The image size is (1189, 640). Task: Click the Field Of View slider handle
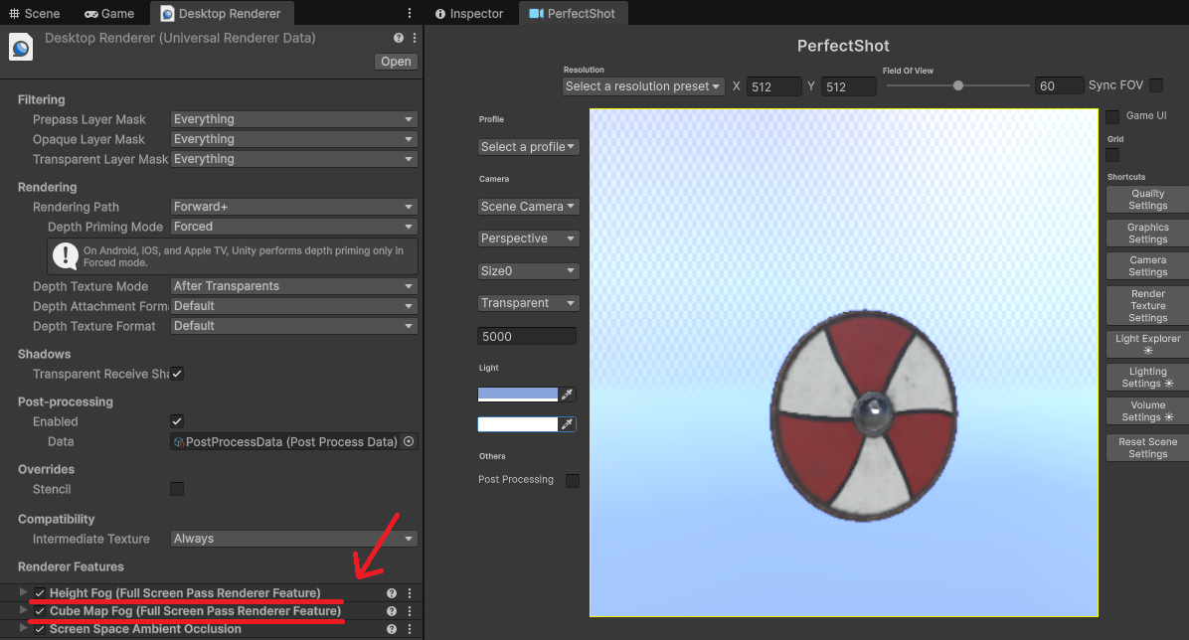point(958,85)
